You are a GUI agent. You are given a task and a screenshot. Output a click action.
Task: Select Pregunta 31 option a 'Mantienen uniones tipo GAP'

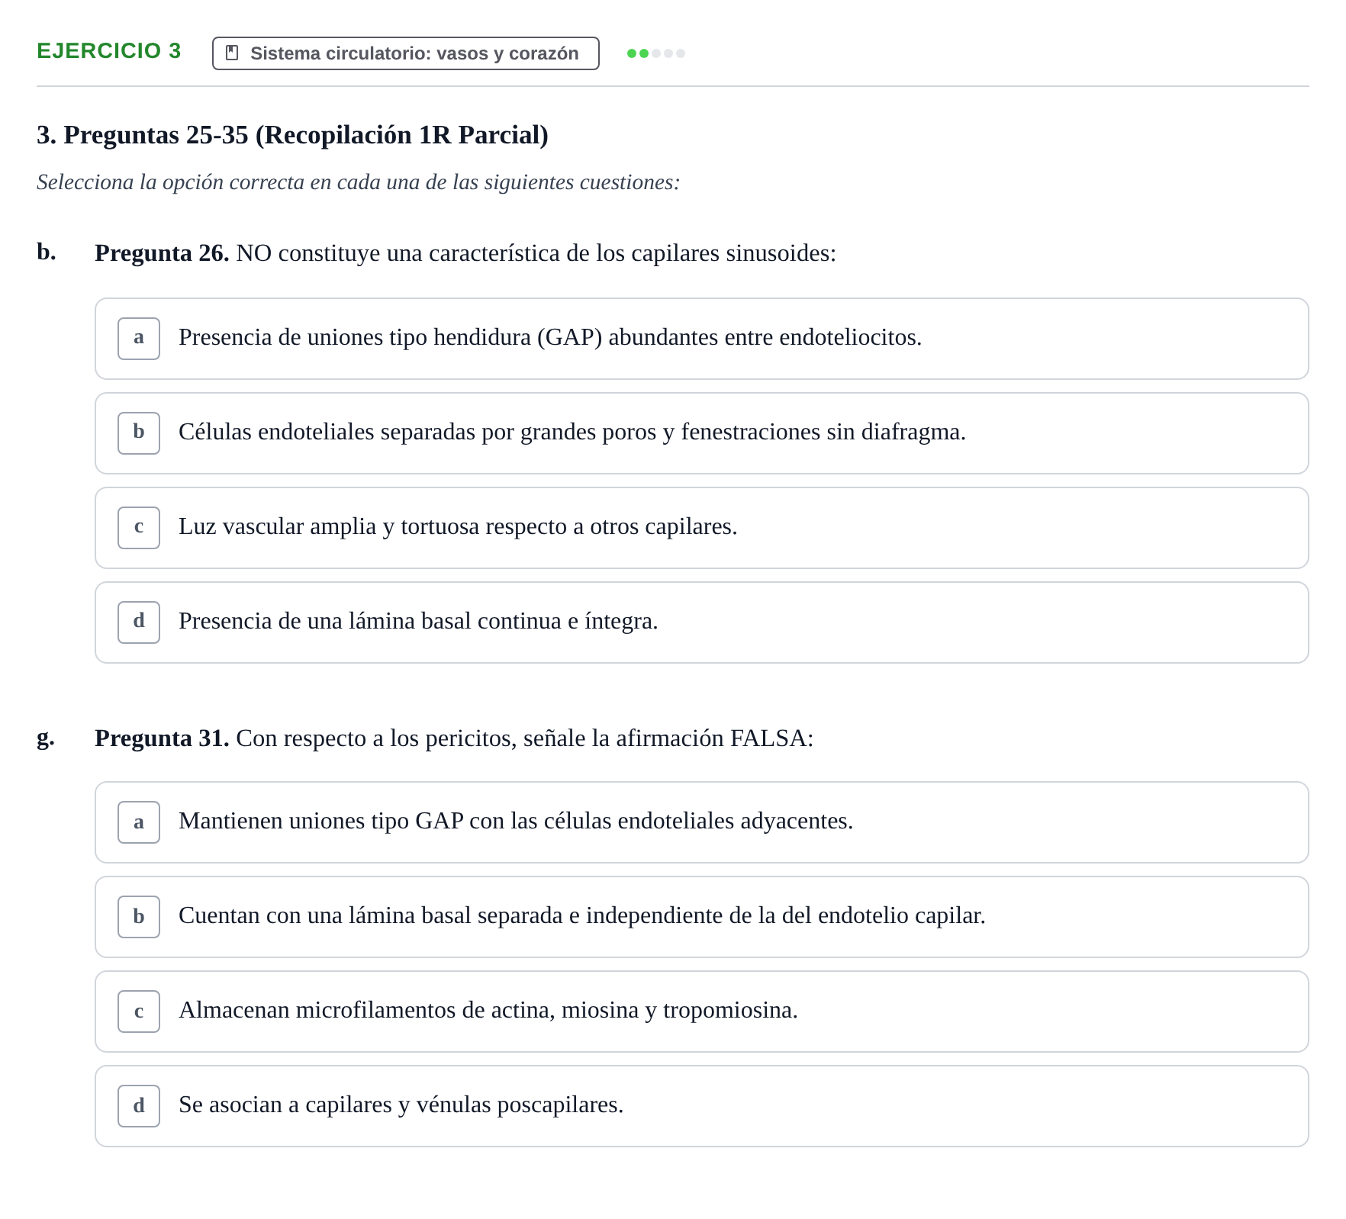pos(701,822)
